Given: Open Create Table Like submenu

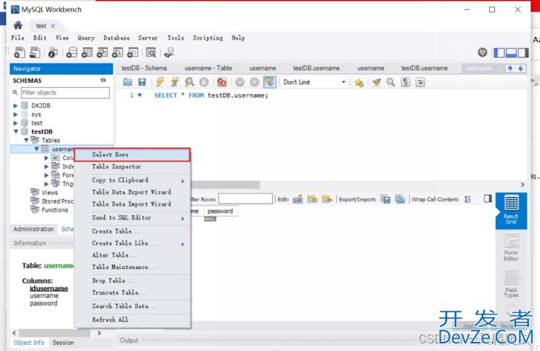Looking at the screenshot, I should point(133,243).
